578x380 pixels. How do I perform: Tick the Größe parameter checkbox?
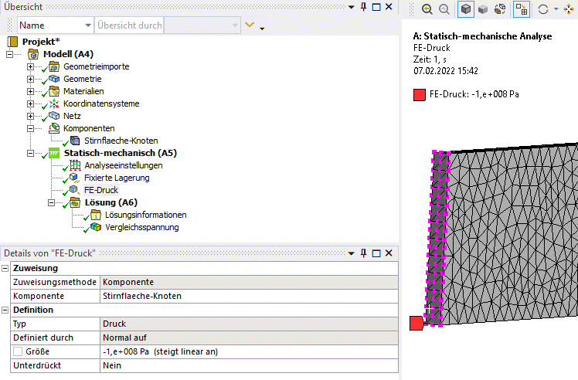(x=17, y=351)
